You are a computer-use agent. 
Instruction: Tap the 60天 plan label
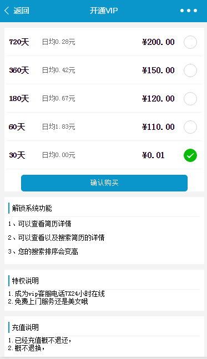click(17, 127)
